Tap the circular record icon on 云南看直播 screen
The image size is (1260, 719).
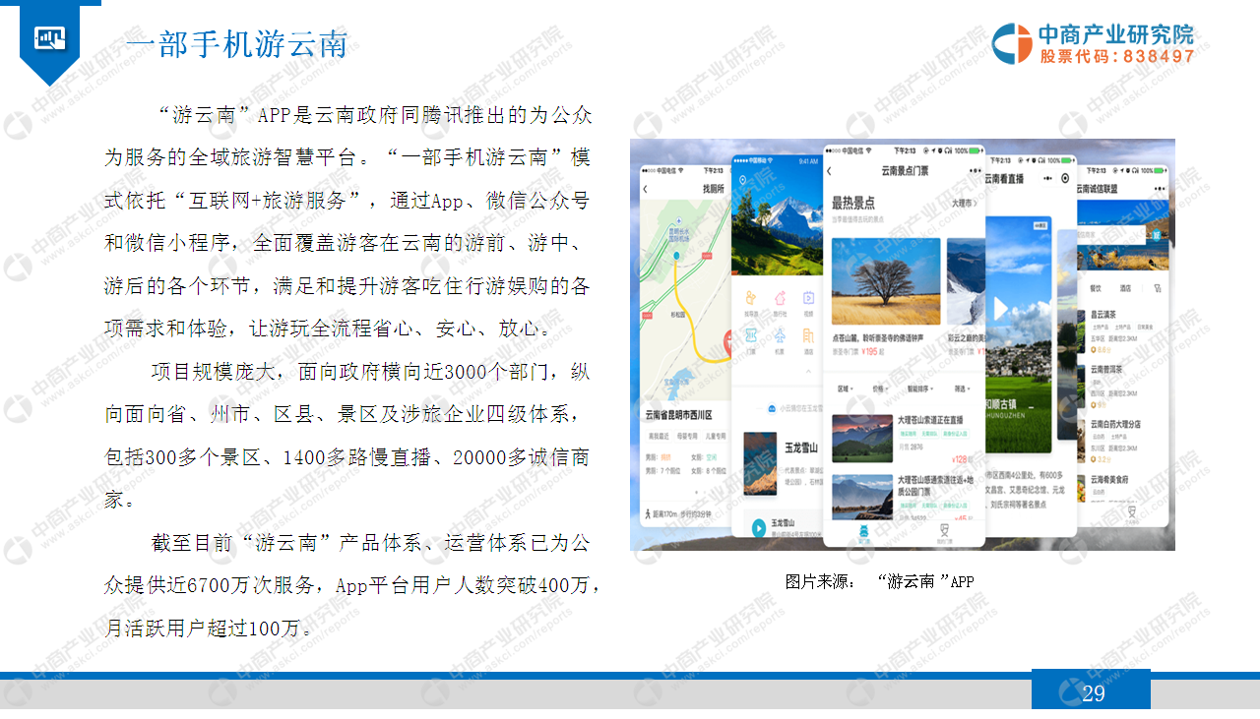(x=1065, y=178)
